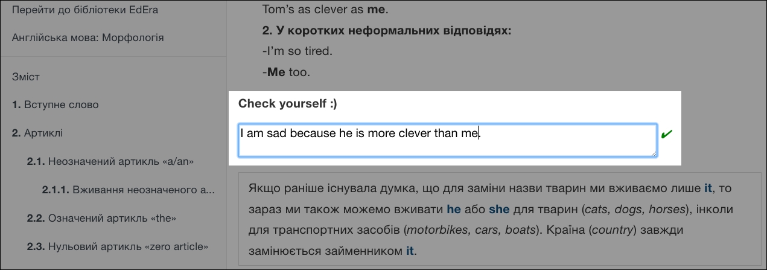Click the Check yourself :) heading
The height and width of the screenshot is (270, 767).
point(288,104)
